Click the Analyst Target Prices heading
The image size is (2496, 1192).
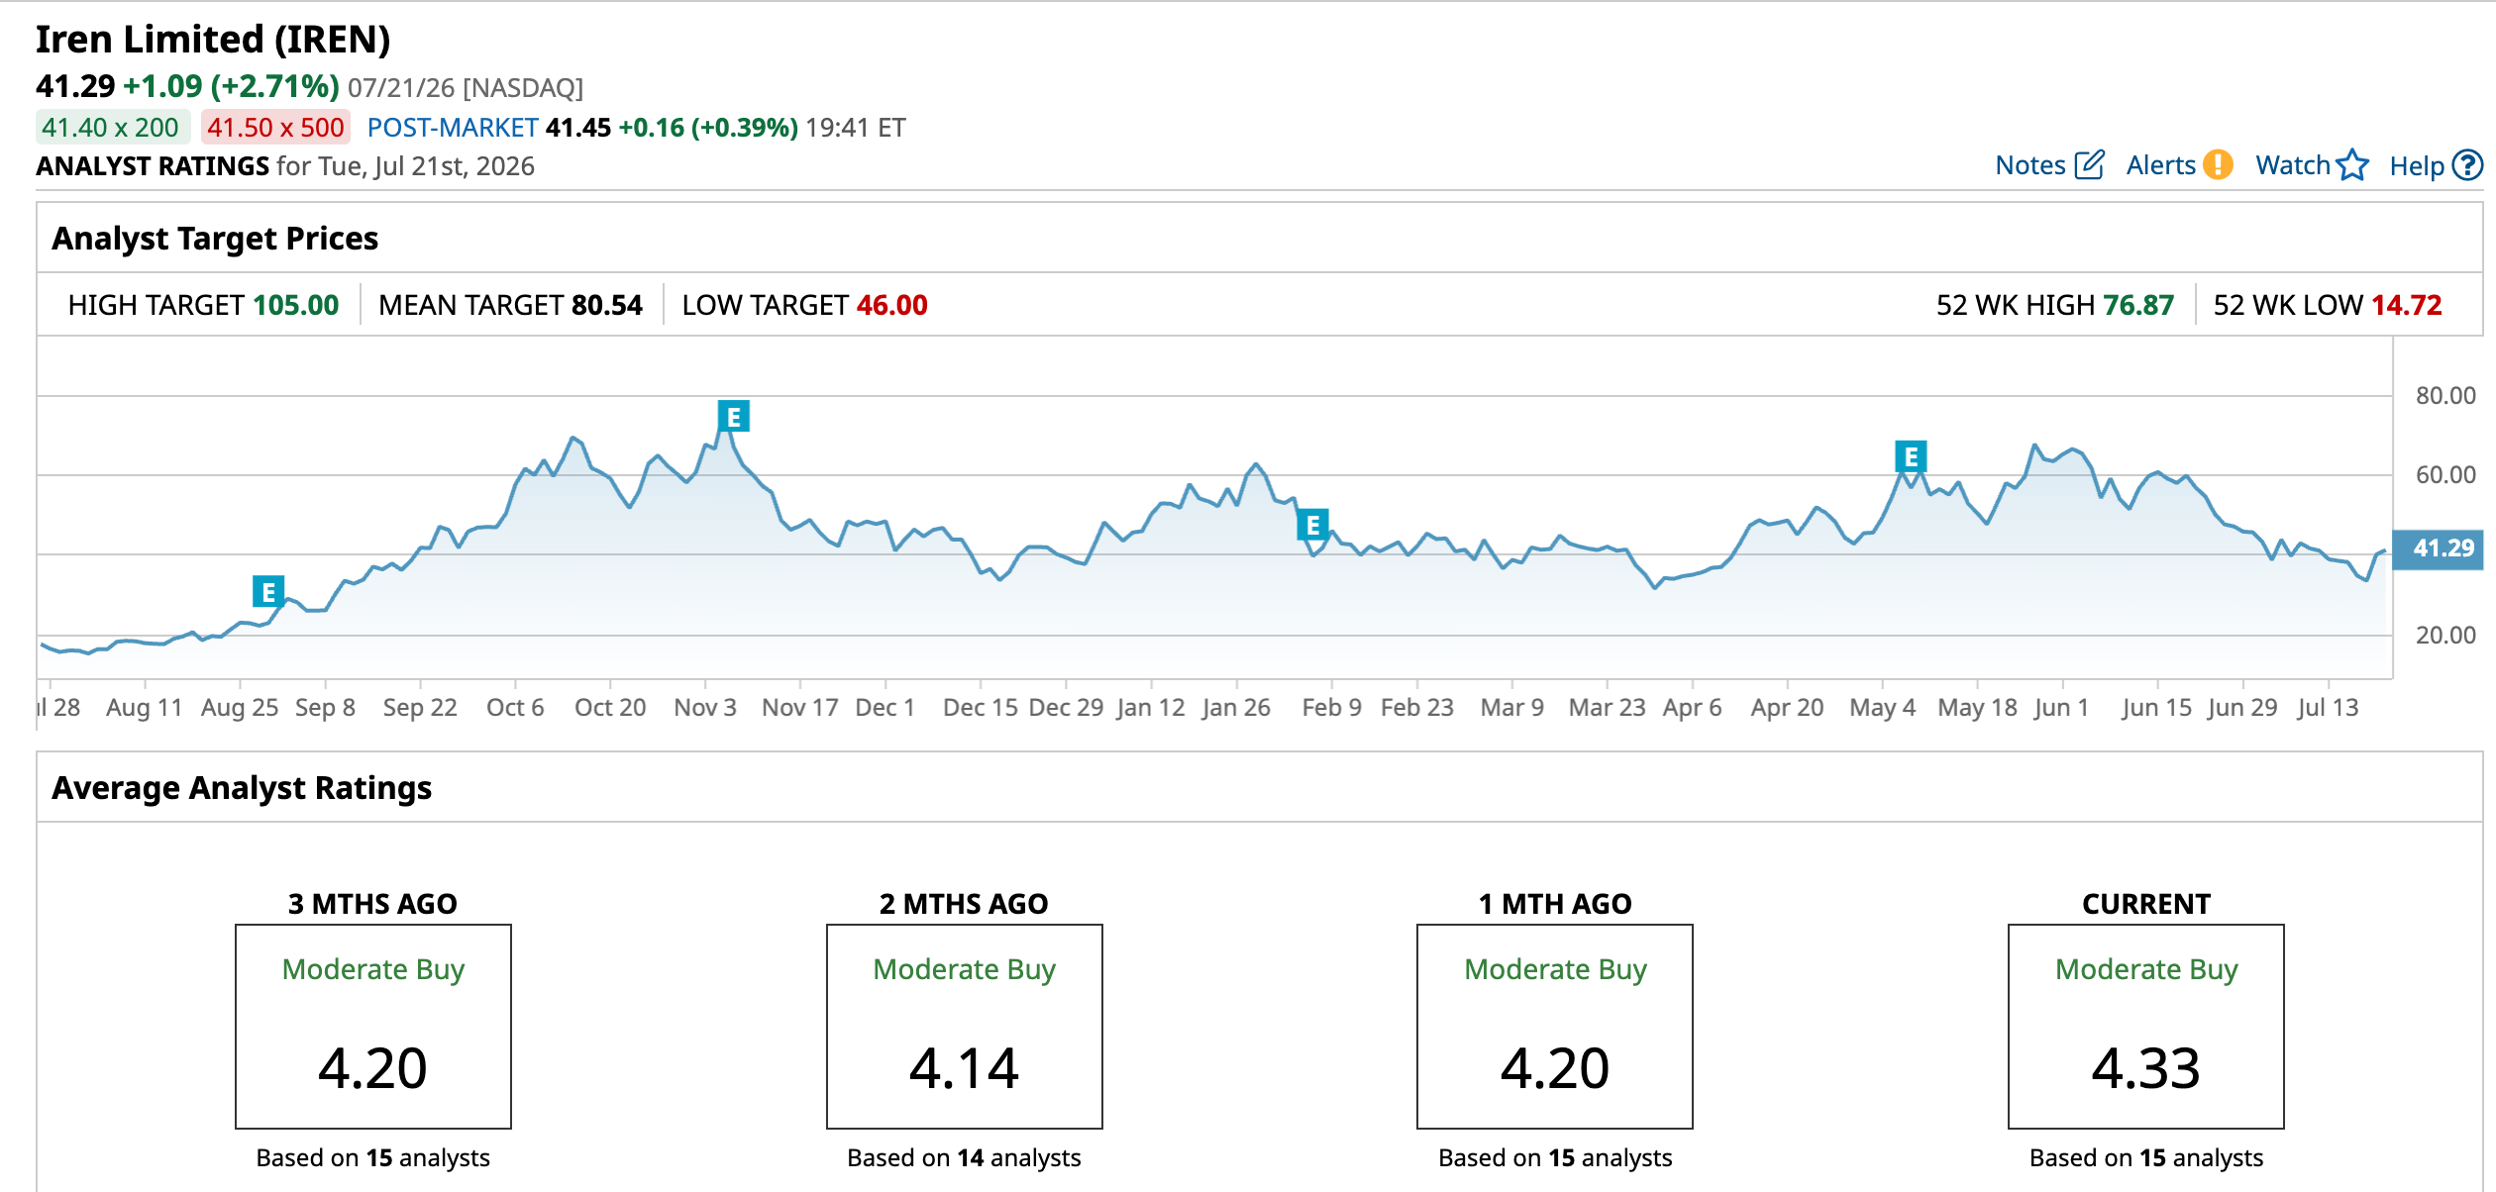(215, 239)
